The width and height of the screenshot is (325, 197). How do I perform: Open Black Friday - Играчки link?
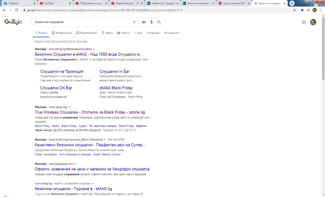[133, 126]
